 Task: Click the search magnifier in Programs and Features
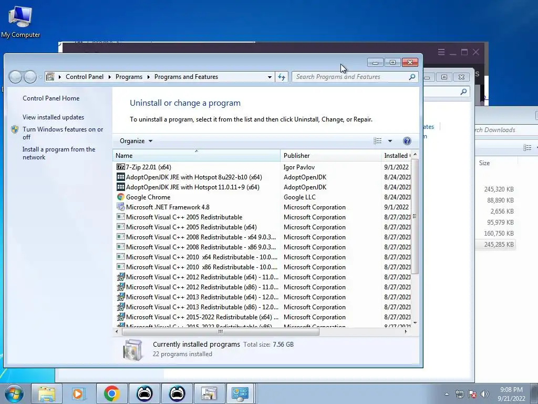coord(412,77)
